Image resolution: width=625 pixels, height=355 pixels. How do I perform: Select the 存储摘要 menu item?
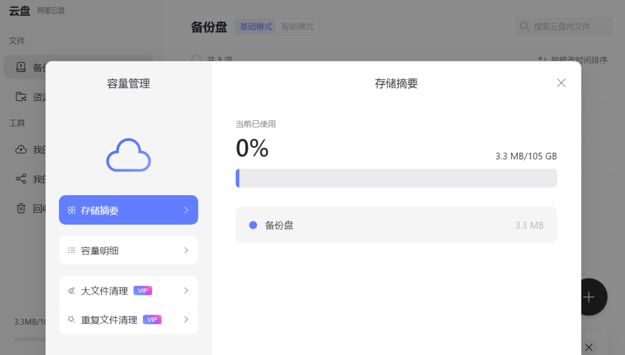[x=128, y=210]
